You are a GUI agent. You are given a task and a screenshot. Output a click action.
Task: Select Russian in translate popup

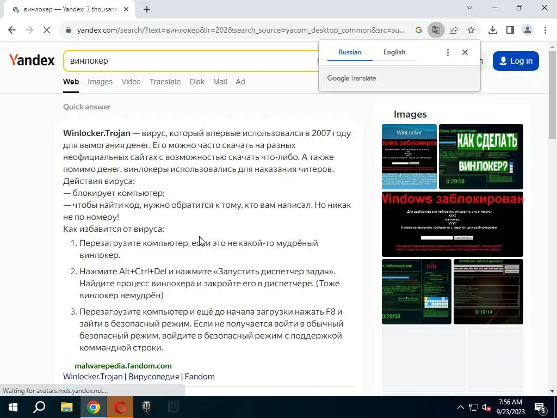tap(350, 52)
